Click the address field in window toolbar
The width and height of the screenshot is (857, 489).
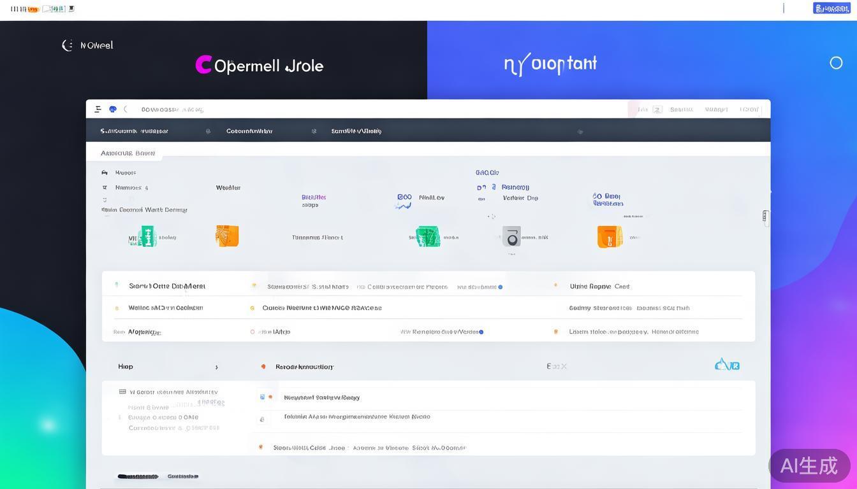click(172, 110)
